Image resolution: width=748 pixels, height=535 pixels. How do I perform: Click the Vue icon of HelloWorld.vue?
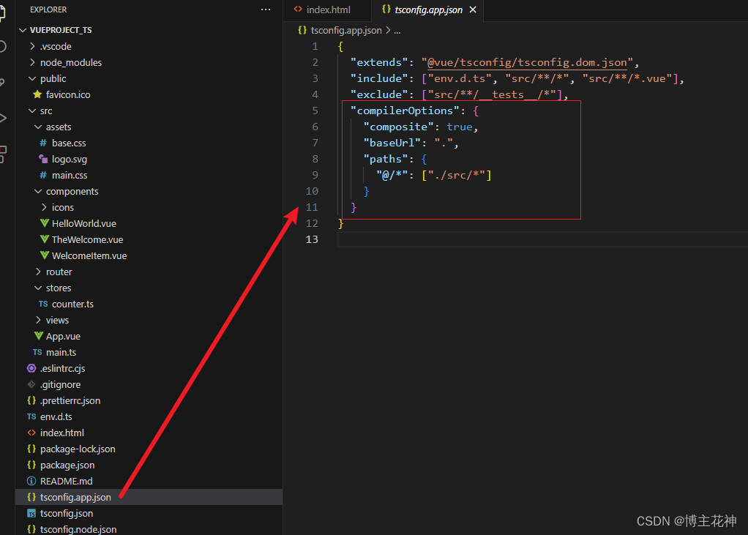click(45, 223)
